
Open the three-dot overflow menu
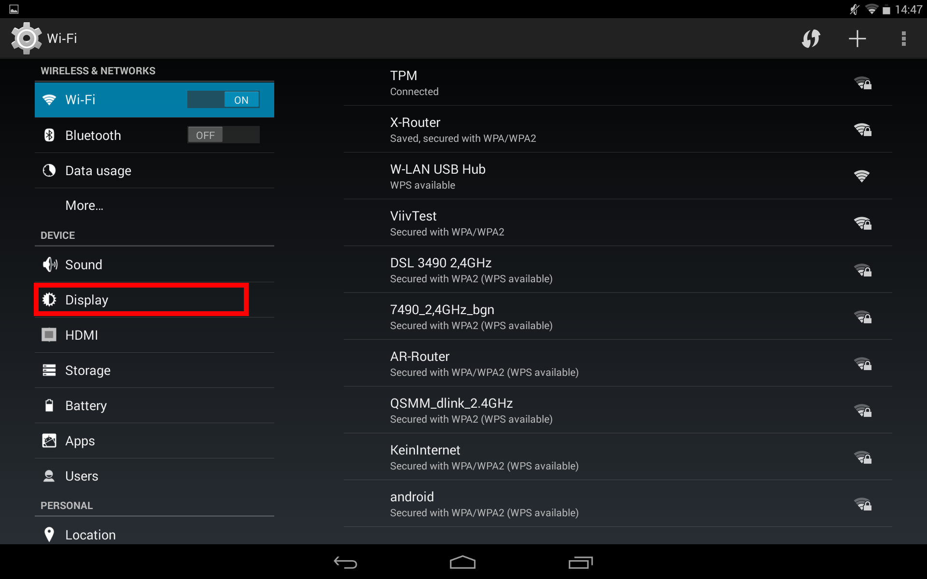pos(904,39)
